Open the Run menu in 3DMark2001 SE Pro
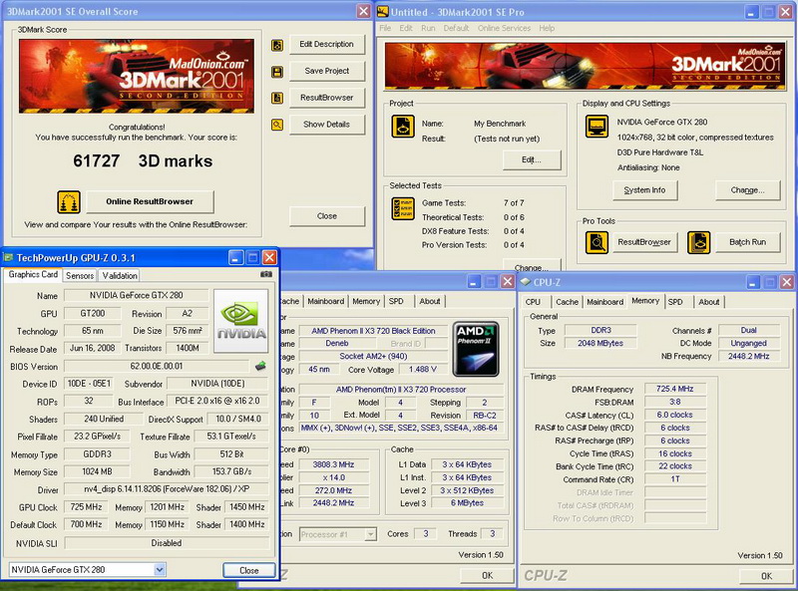Viewport: 798px width, 591px height. 428,28
